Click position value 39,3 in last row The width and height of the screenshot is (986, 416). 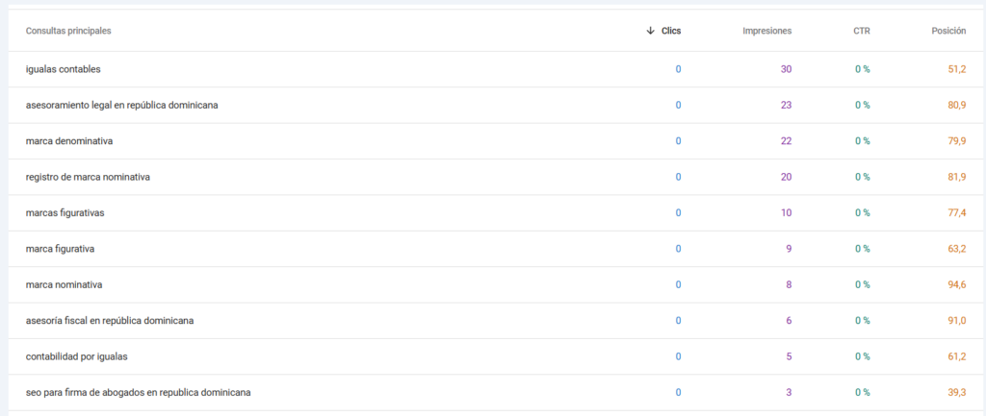point(956,393)
